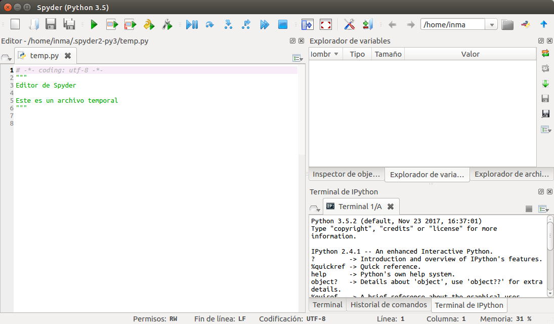This screenshot has width=554, height=324.
Task: Open the Historial de comandos tab
Action: (389, 305)
